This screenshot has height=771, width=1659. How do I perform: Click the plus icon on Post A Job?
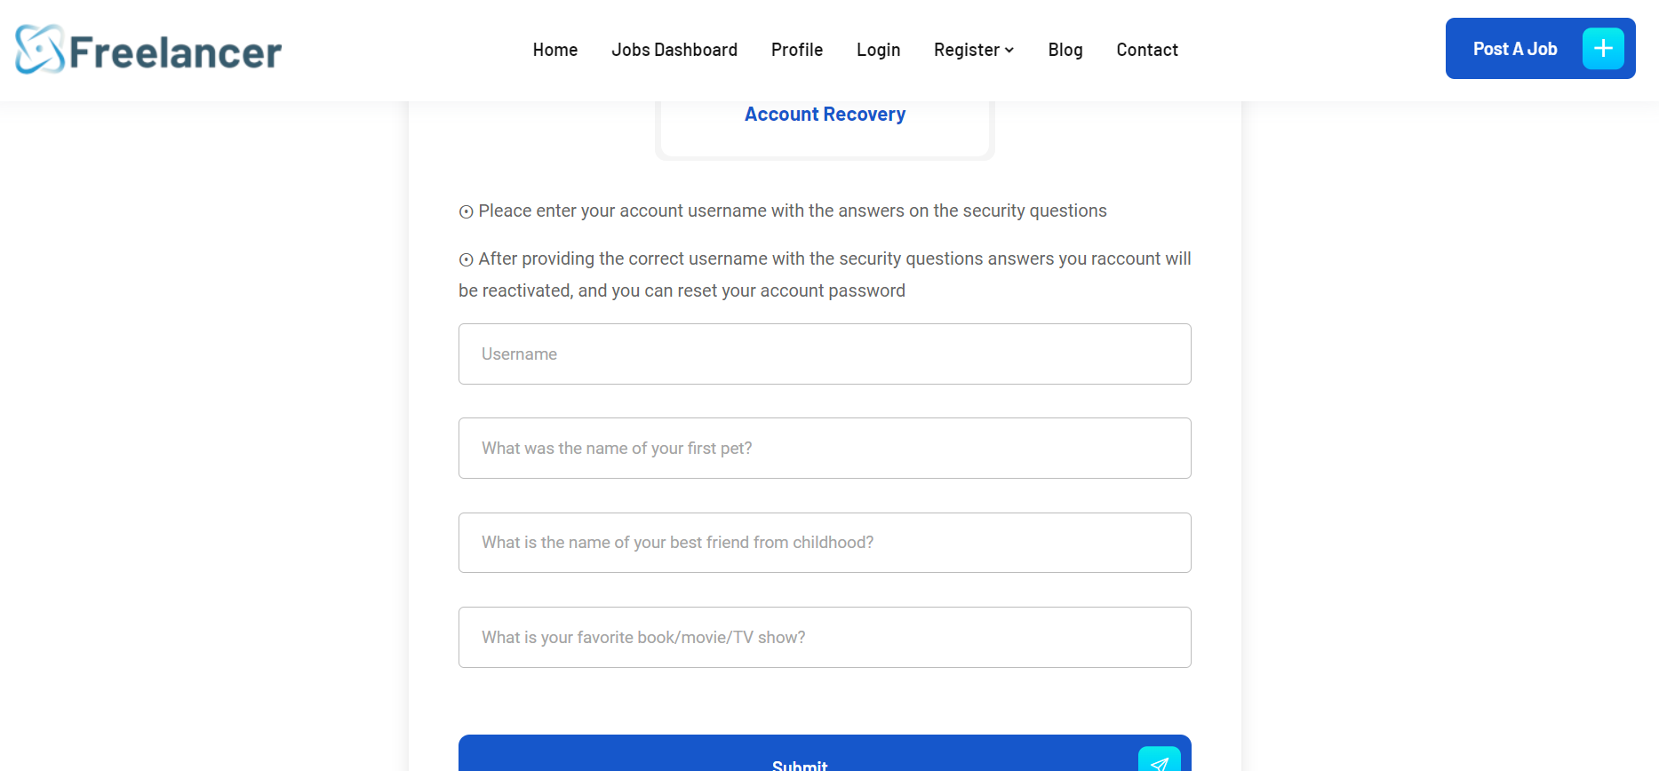tap(1603, 48)
